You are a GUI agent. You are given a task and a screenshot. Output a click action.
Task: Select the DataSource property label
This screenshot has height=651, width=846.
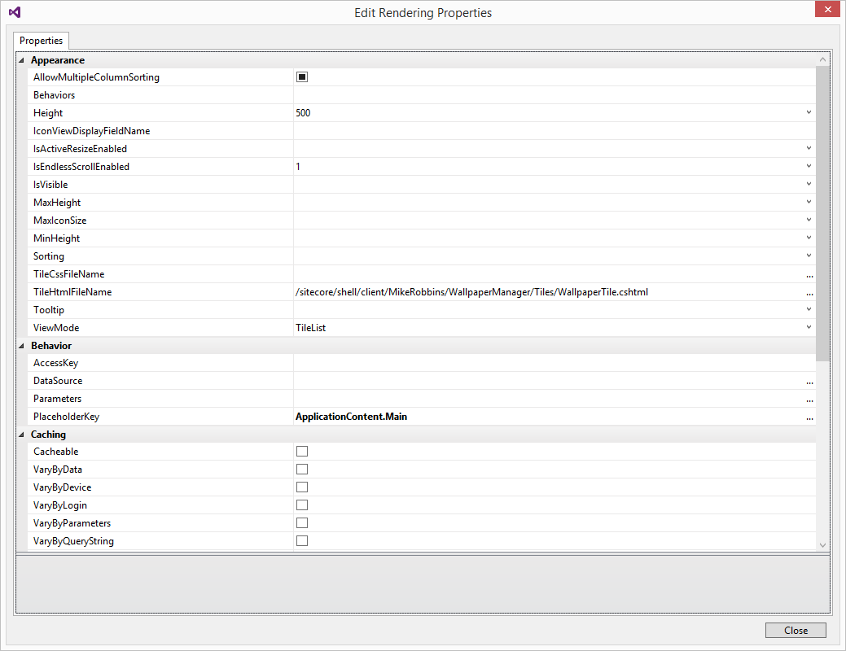58,381
